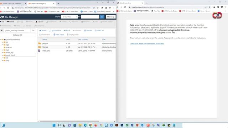Switch to the cPanel MySQL Databases tab
The image size is (228, 128).
pyautogui.click(x=13, y=3)
